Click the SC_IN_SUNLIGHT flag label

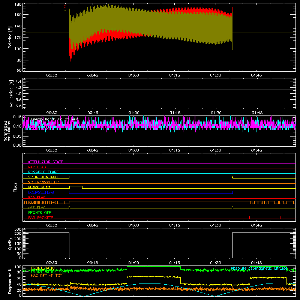43,177
